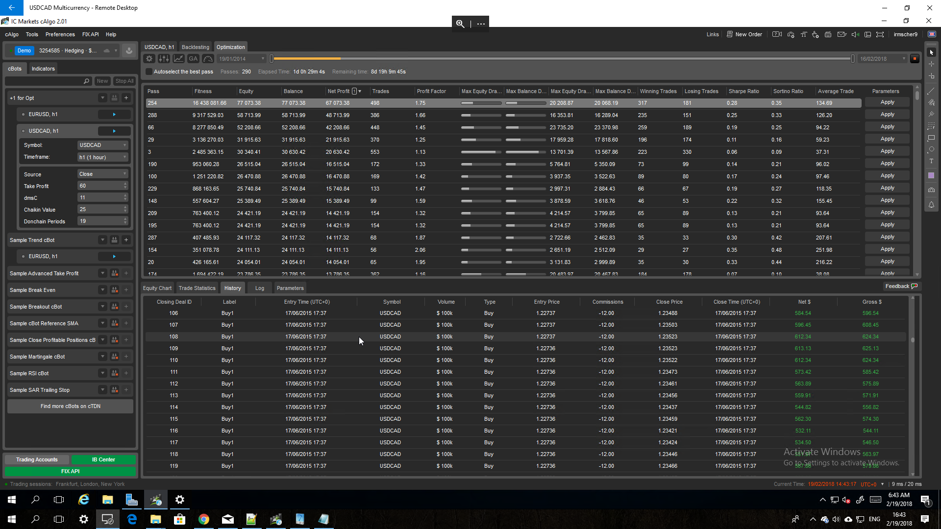Image resolution: width=941 pixels, height=529 pixels.
Task: Click Find more cBots on cTDN
Action: coord(70,406)
